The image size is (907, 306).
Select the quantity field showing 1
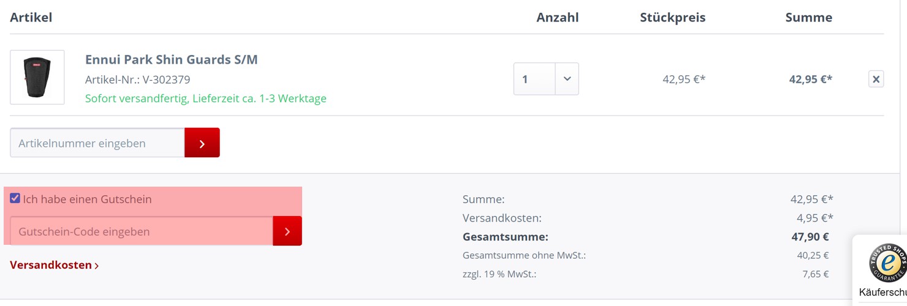click(x=534, y=79)
